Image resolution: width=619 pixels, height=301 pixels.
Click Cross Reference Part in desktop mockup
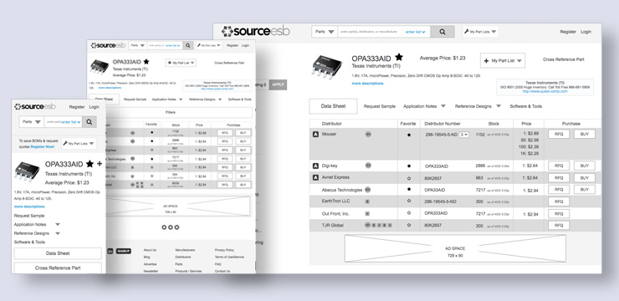coord(563,59)
